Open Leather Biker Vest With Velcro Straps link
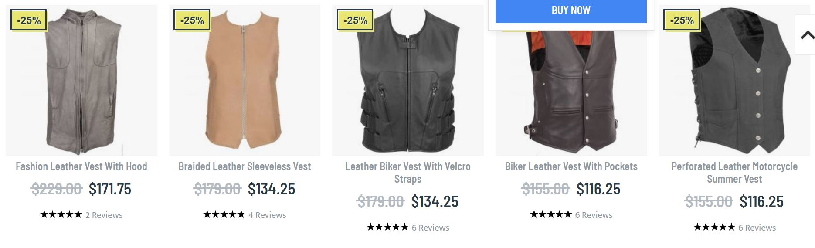This screenshot has height=248, width=815. 407,173
